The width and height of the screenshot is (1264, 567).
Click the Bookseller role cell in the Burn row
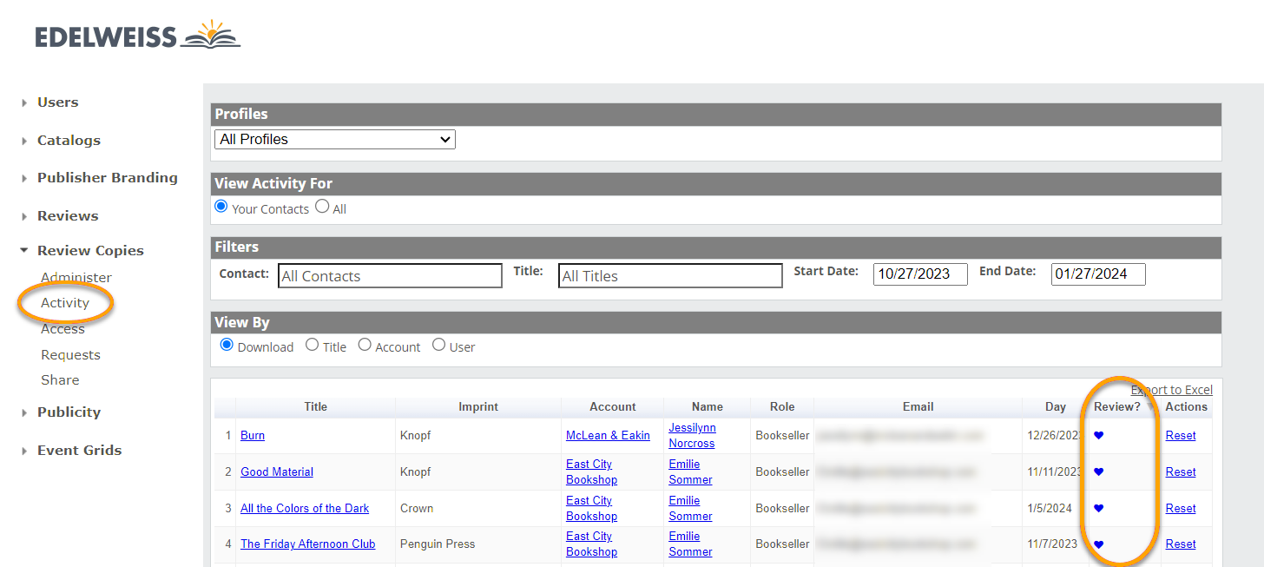[x=782, y=436]
